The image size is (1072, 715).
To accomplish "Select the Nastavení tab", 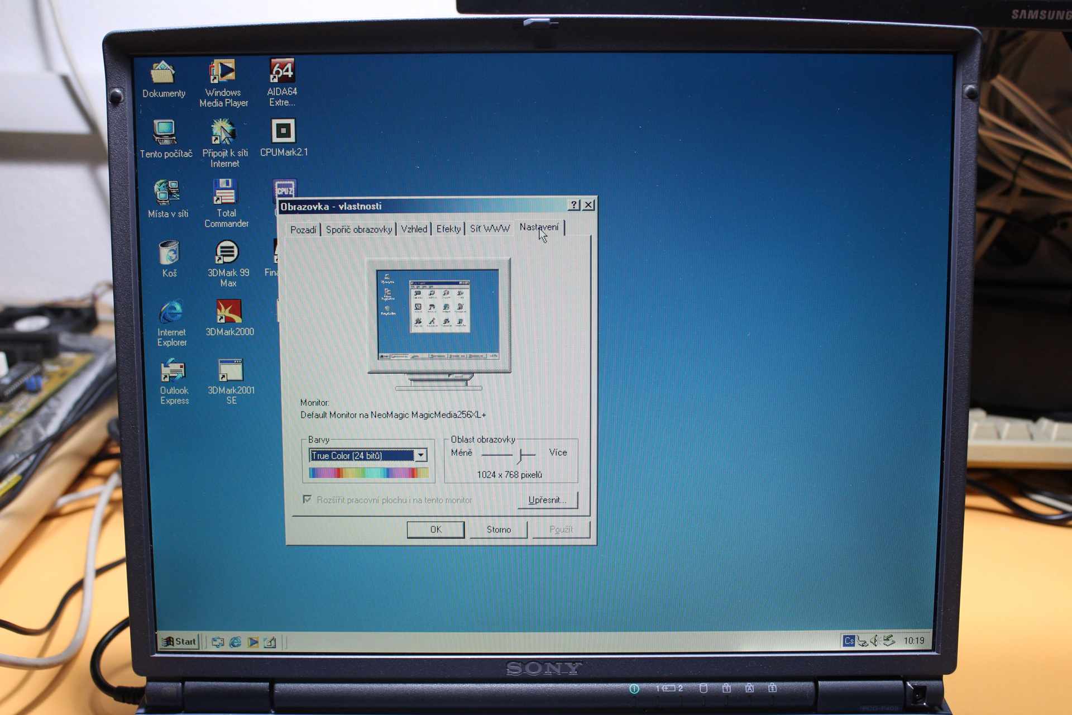I will click(x=539, y=227).
